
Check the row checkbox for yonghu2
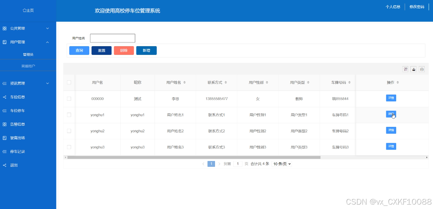[x=69, y=131]
